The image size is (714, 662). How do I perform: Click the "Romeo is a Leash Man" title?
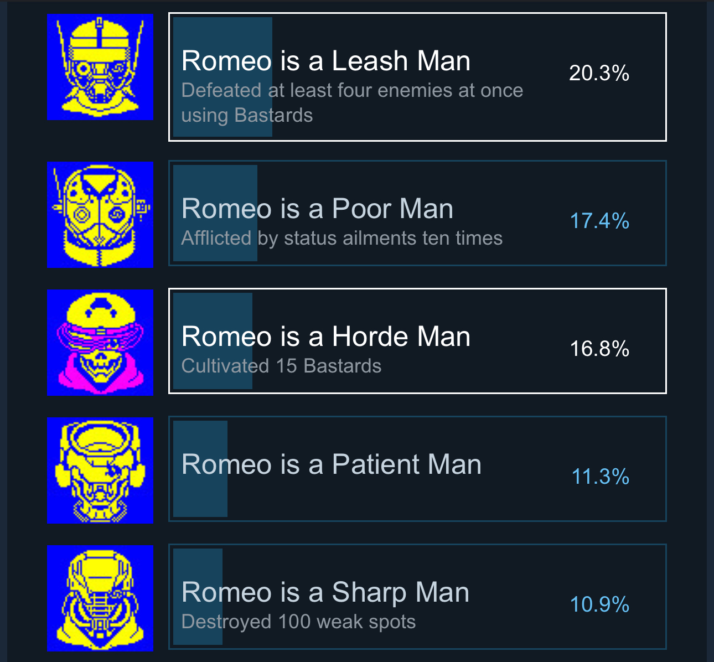(325, 61)
